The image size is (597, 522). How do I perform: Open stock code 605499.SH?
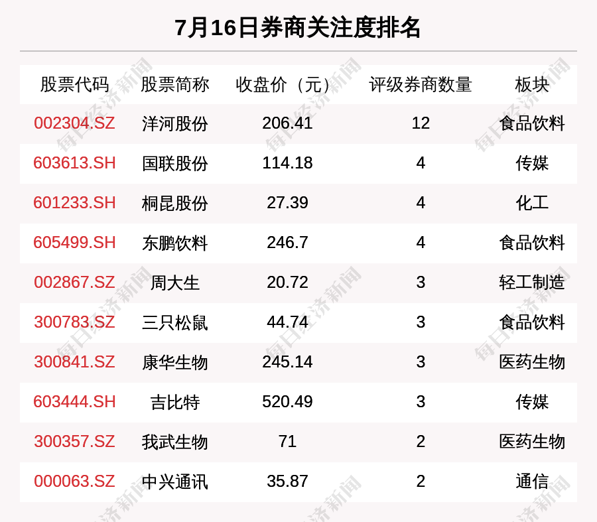[x=74, y=243]
